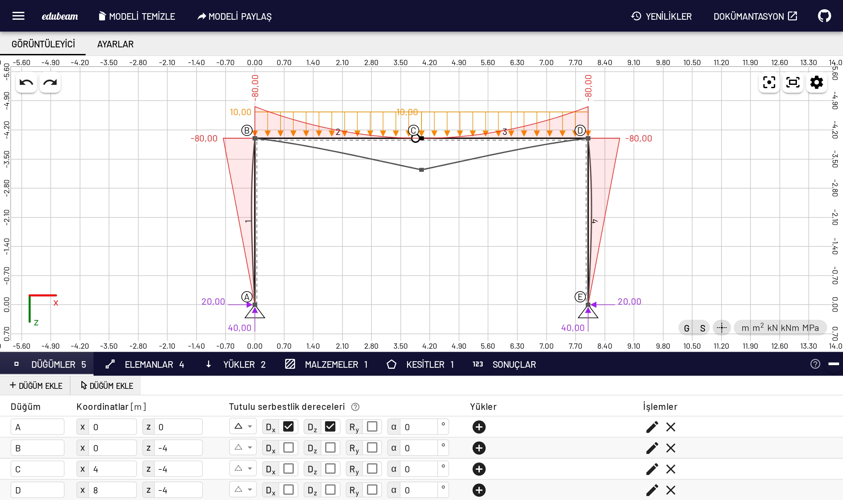This screenshot has width=843, height=500.
Task: Uncheck Dx for node A
Action: [288, 427]
